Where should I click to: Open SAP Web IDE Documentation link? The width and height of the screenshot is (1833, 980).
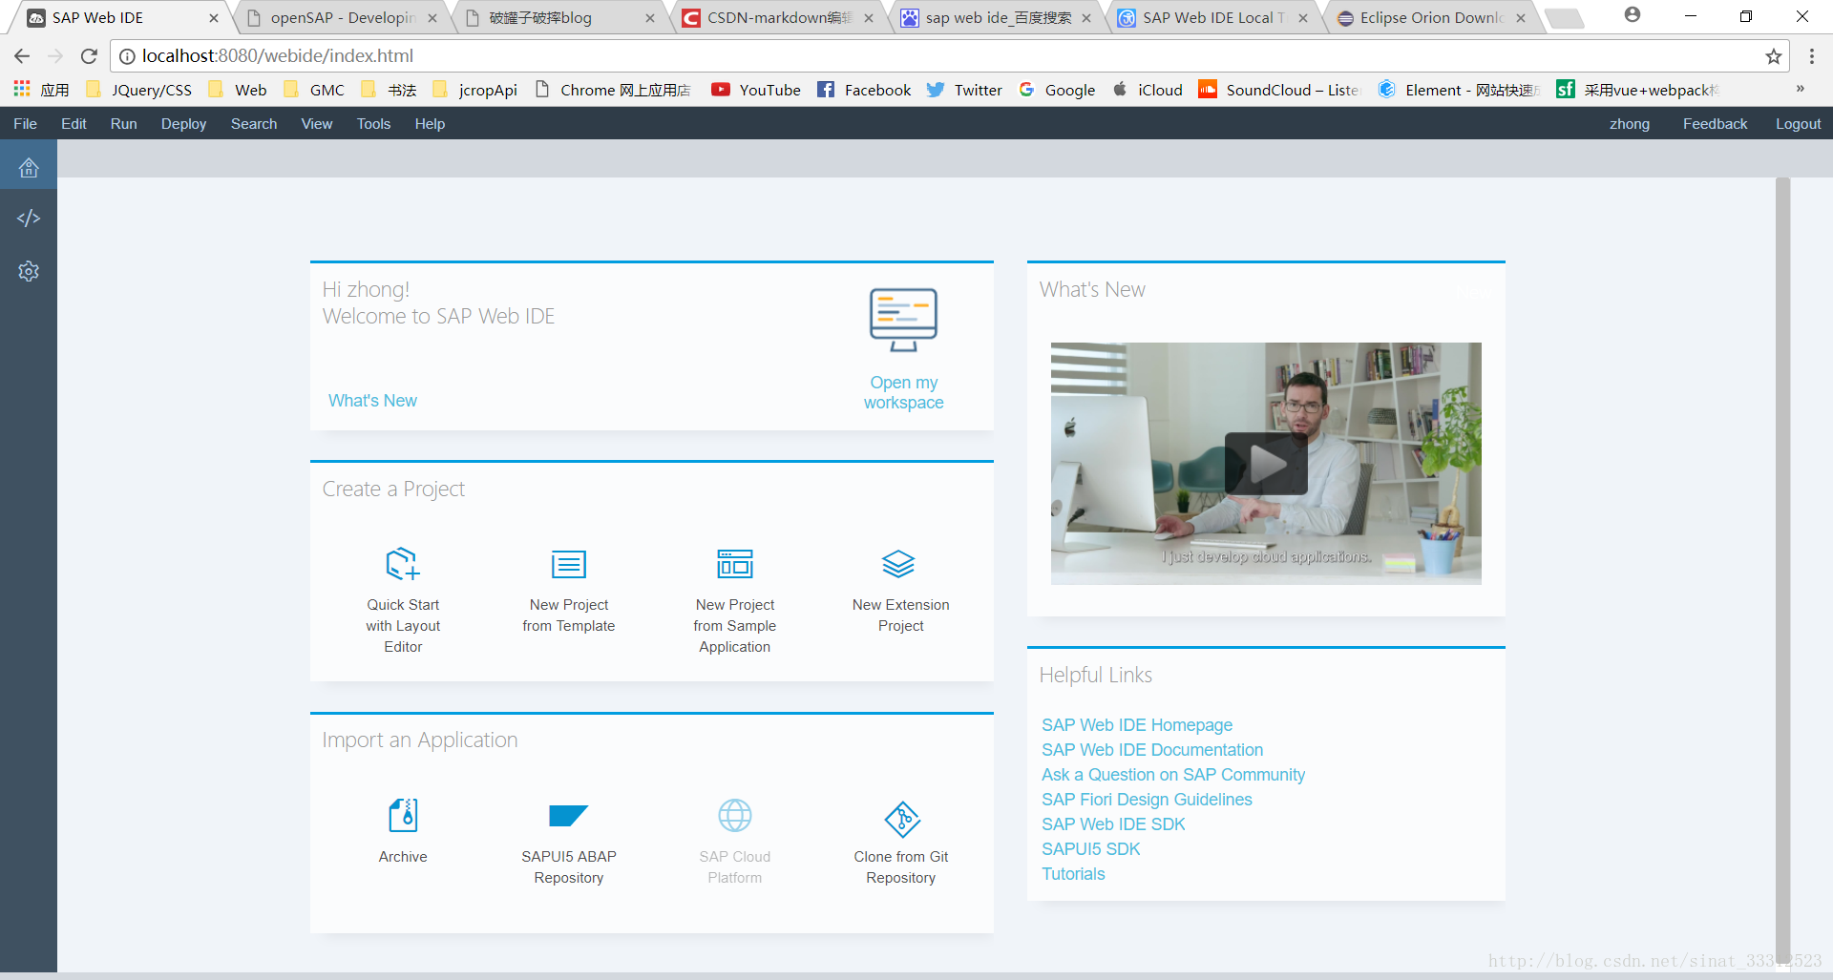1151,750
